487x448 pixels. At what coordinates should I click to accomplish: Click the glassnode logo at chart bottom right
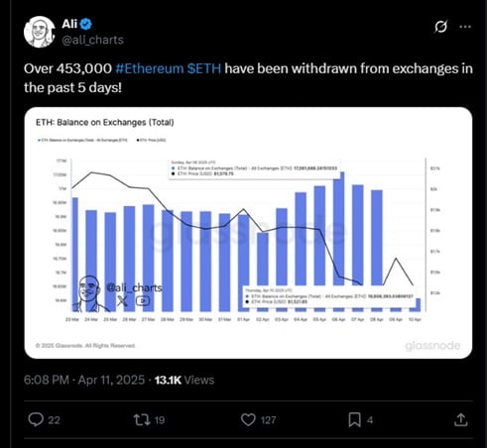tap(432, 346)
